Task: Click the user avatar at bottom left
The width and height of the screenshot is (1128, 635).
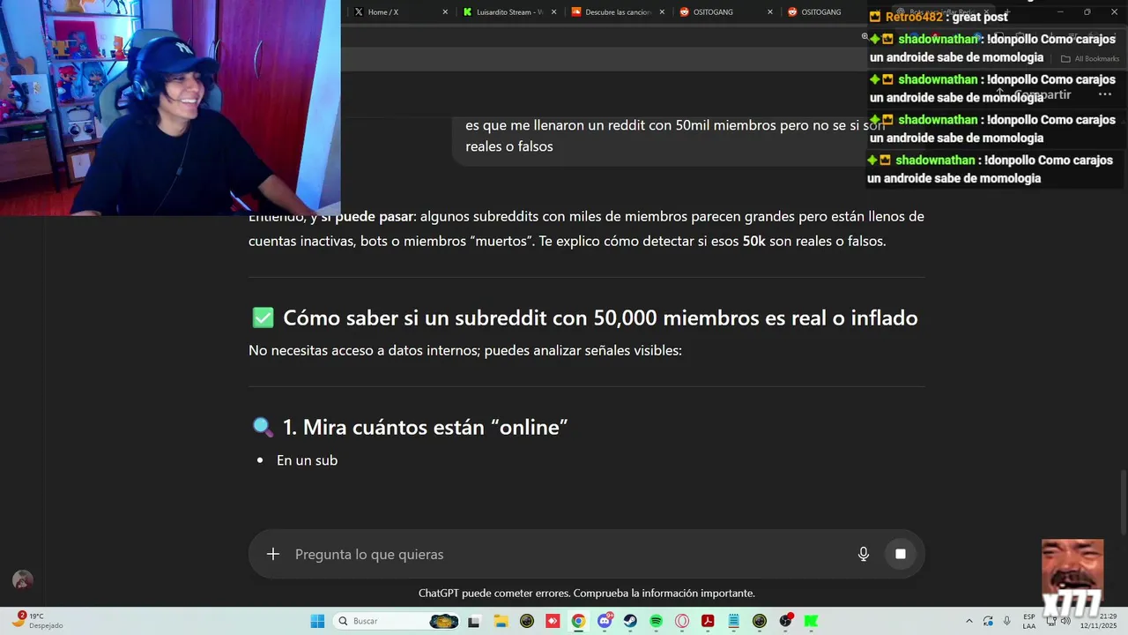Action: pyautogui.click(x=23, y=580)
